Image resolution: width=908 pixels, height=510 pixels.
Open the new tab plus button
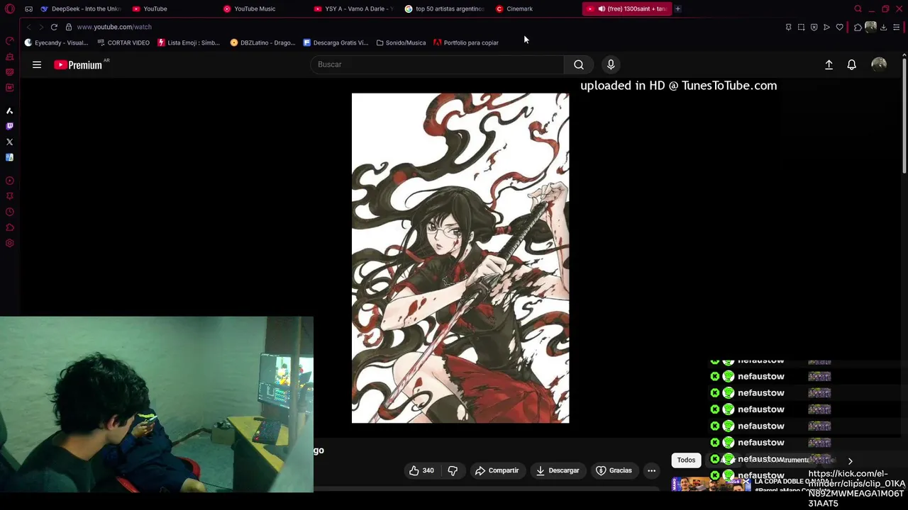tap(678, 8)
